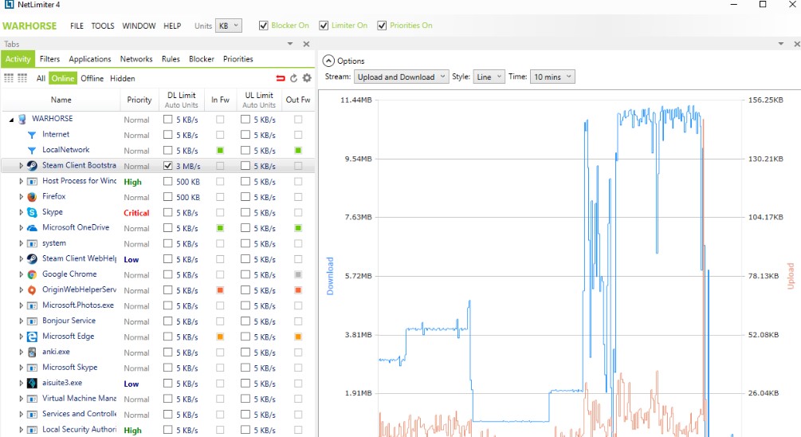Toggle the Priorities On checkbox

[383, 26]
